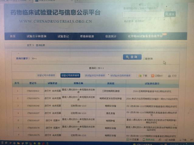Viewport: 194px width, 145px height.
Task: Click the top-right header search button
Action: click(170, 14)
